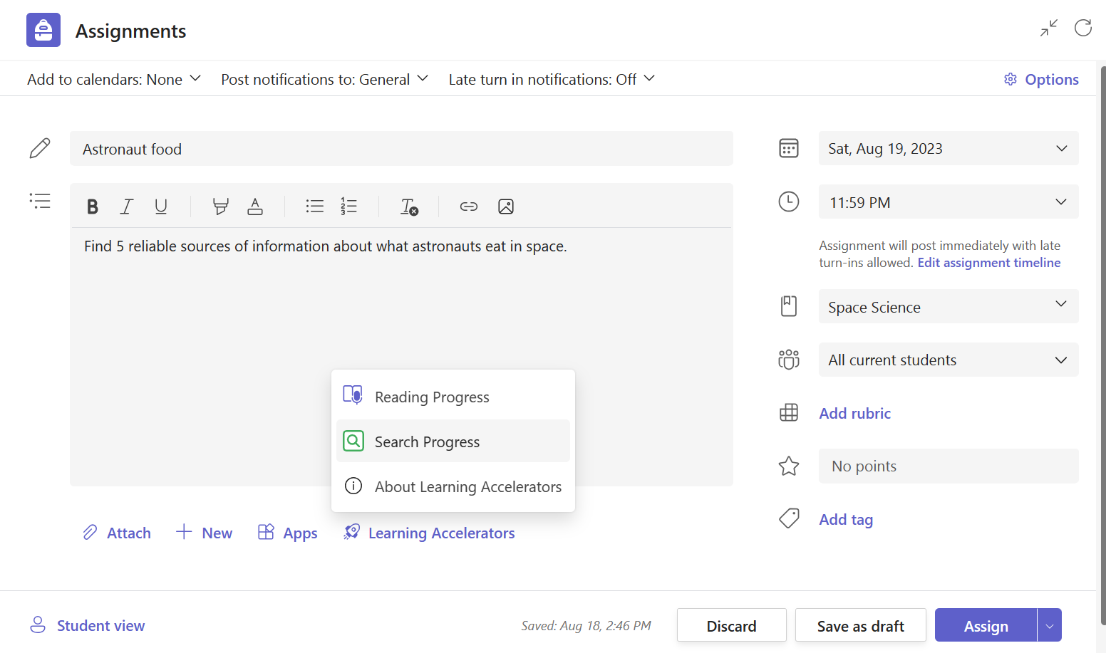Open About Learning Accelerators
This screenshot has width=1106, height=653.
point(467,486)
